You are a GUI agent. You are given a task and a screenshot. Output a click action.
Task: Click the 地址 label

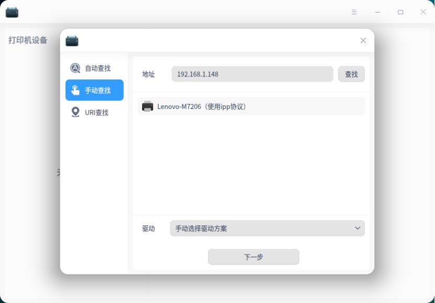(148, 74)
